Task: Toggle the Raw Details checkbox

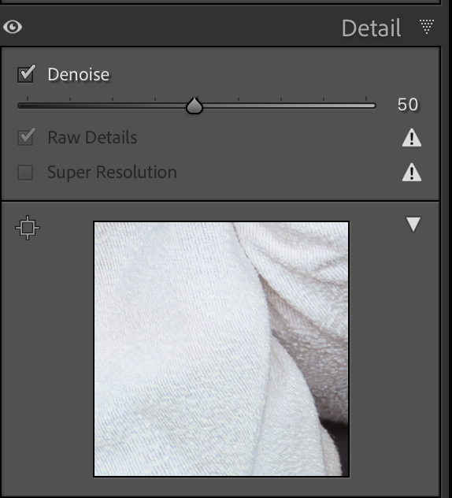Action: (x=25, y=138)
